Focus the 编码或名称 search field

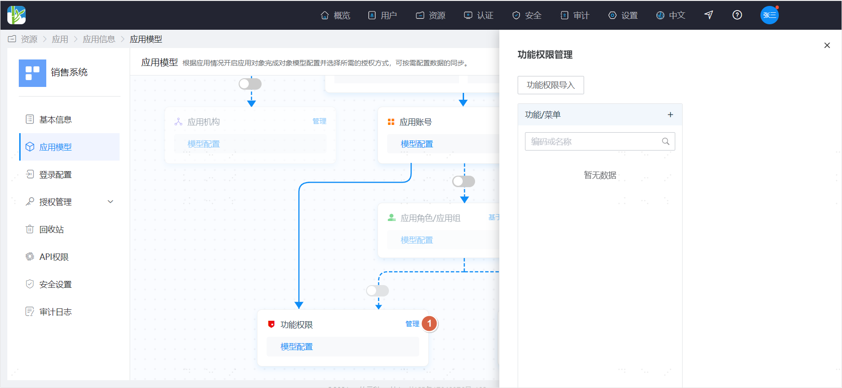(600, 141)
